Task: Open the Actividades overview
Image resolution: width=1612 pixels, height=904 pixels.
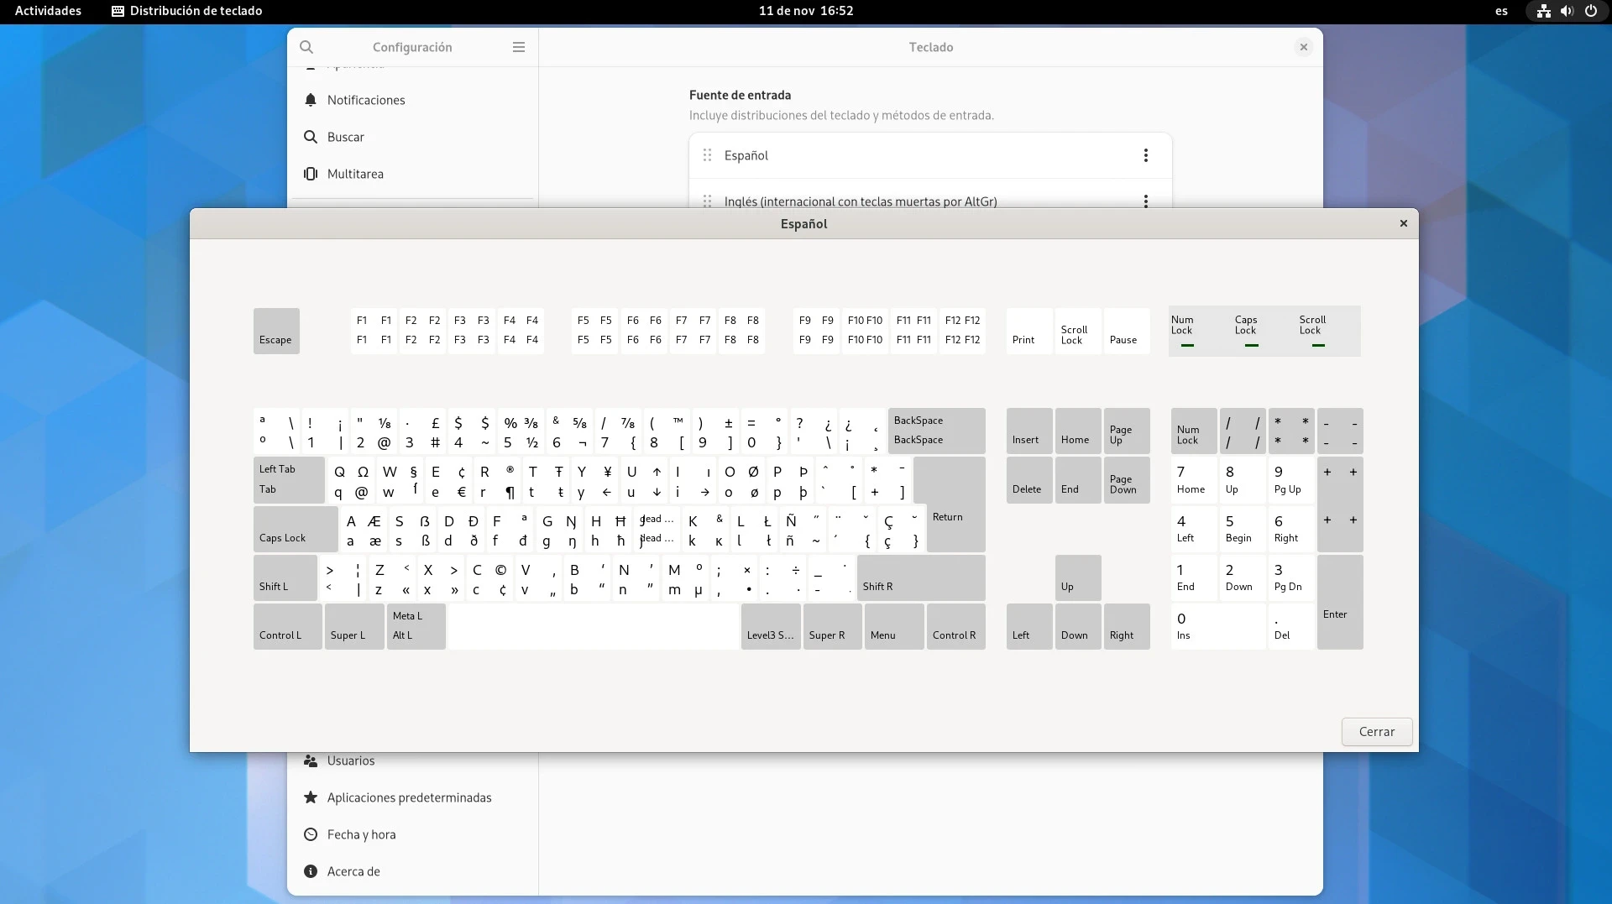Action: [48, 11]
